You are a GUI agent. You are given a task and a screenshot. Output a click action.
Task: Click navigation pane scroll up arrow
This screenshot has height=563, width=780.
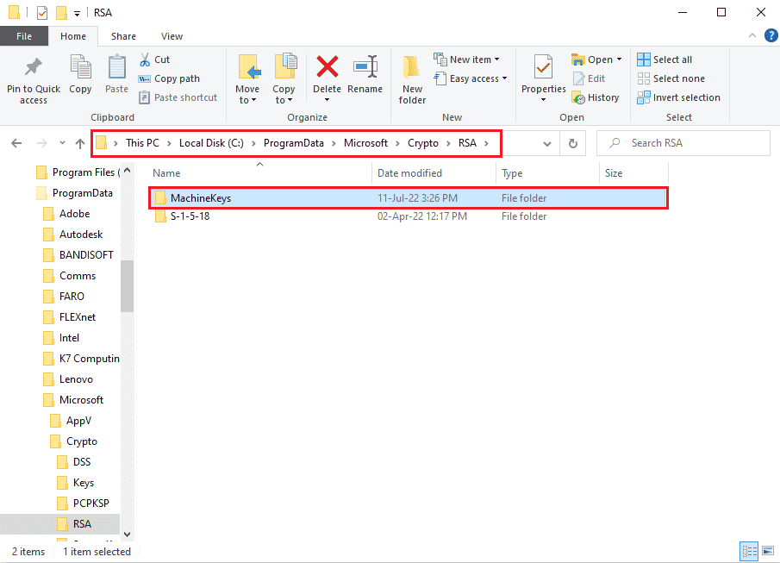tap(128, 170)
